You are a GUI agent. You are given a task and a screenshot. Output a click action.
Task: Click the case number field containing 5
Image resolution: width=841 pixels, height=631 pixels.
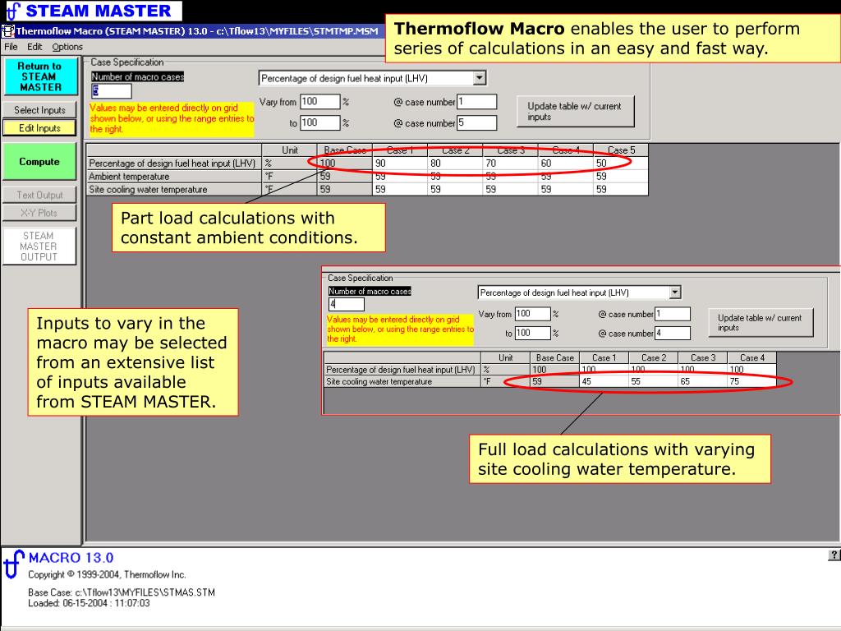[x=477, y=123]
